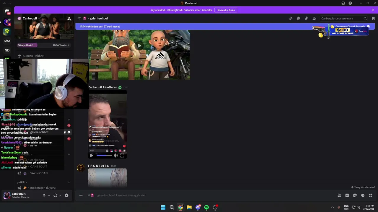
Task: Toggle headphone deafen in user panel
Action: tap(55, 195)
